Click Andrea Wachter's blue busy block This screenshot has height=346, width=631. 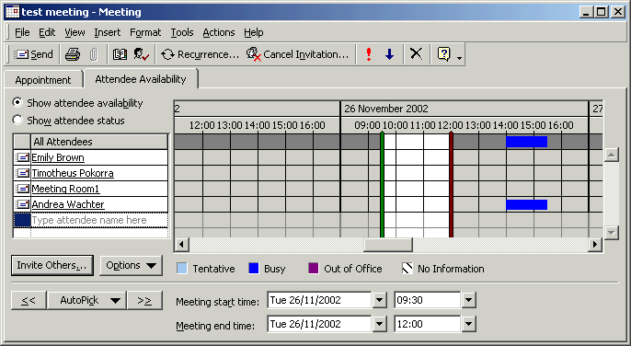point(526,204)
